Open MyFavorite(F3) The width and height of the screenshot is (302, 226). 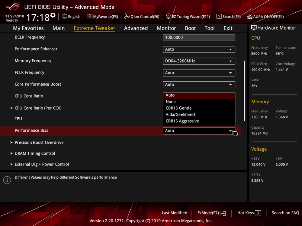pyautogui.click(x=102, y=17)
